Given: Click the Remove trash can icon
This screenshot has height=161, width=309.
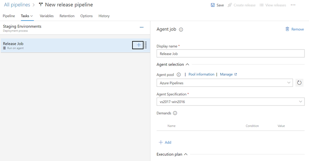Looking at the screenshot, I should tap(287, 29).
